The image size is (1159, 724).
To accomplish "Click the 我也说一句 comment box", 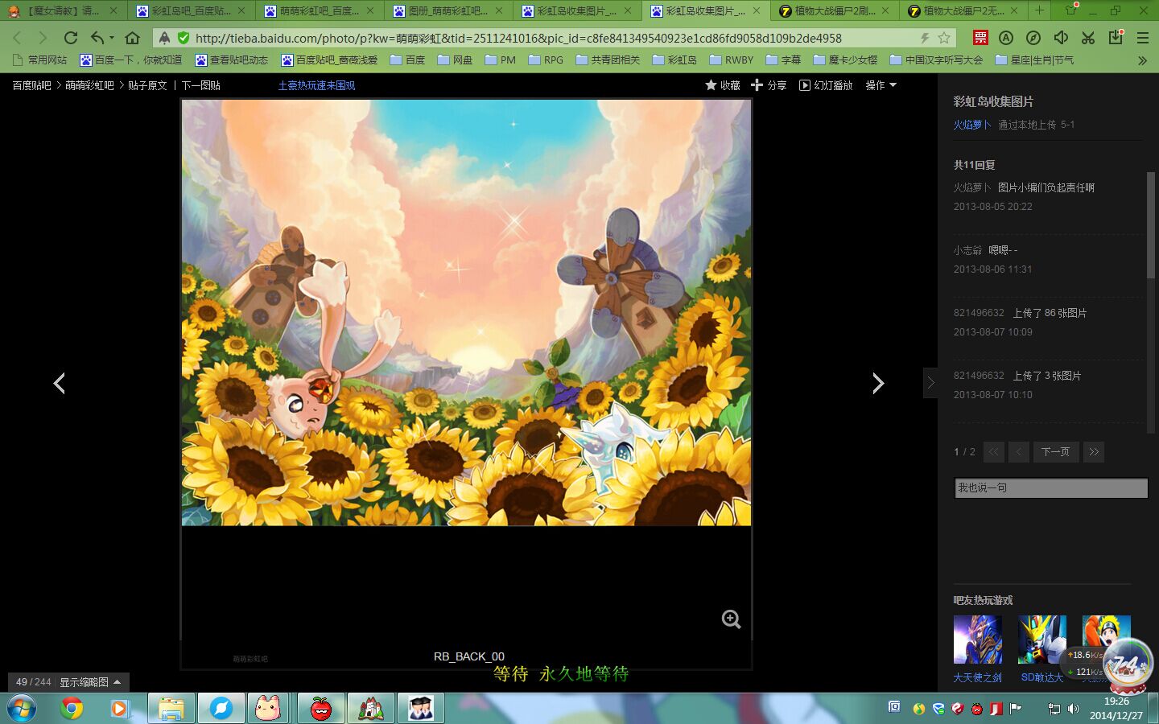I will (x=1051, y=487).
